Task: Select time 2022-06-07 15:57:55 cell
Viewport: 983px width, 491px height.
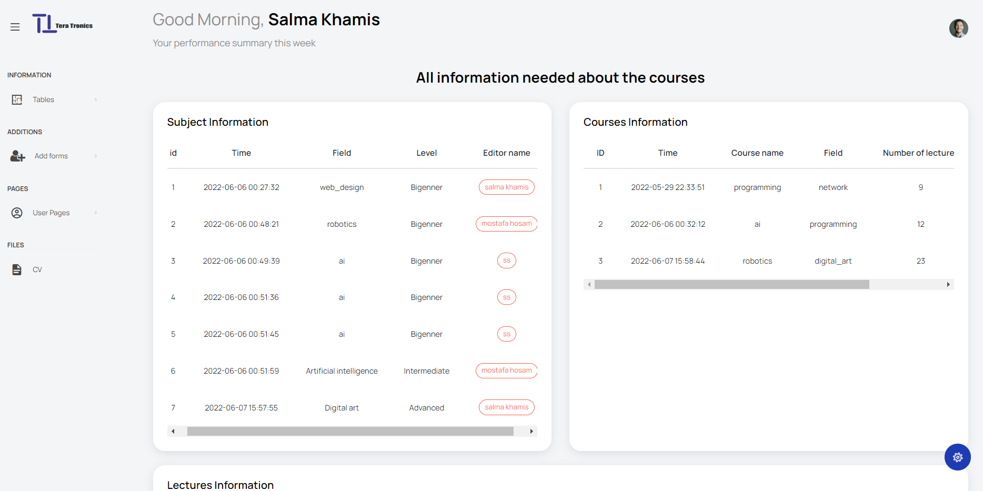Action: tap(241, 408)
